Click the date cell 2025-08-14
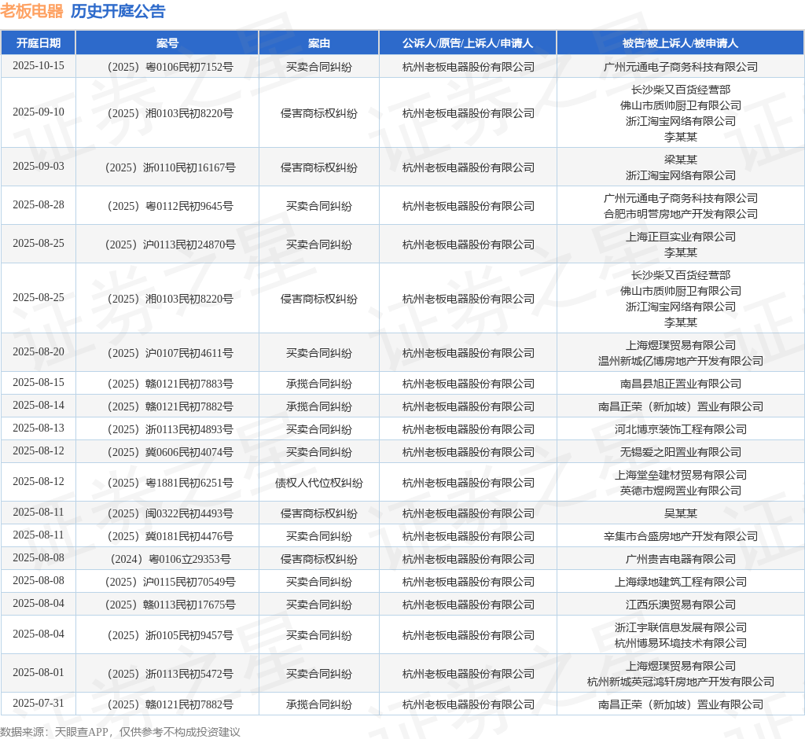The height and width of the screenshot is (739, 805). (39, 406)
